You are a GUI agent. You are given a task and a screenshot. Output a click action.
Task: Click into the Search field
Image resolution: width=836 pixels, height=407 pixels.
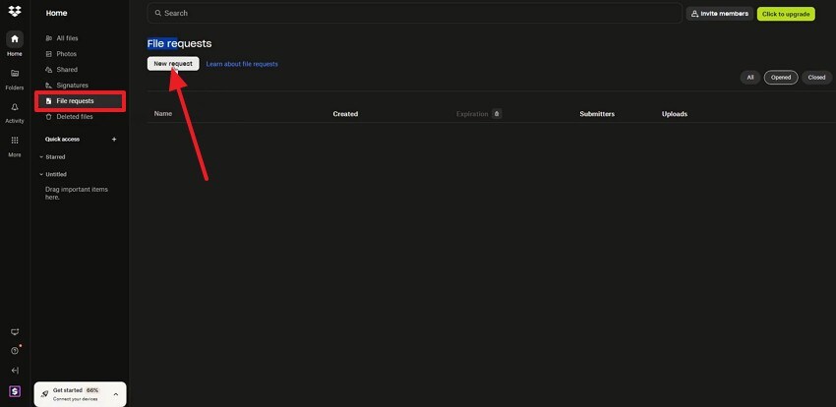coord(414,13)
